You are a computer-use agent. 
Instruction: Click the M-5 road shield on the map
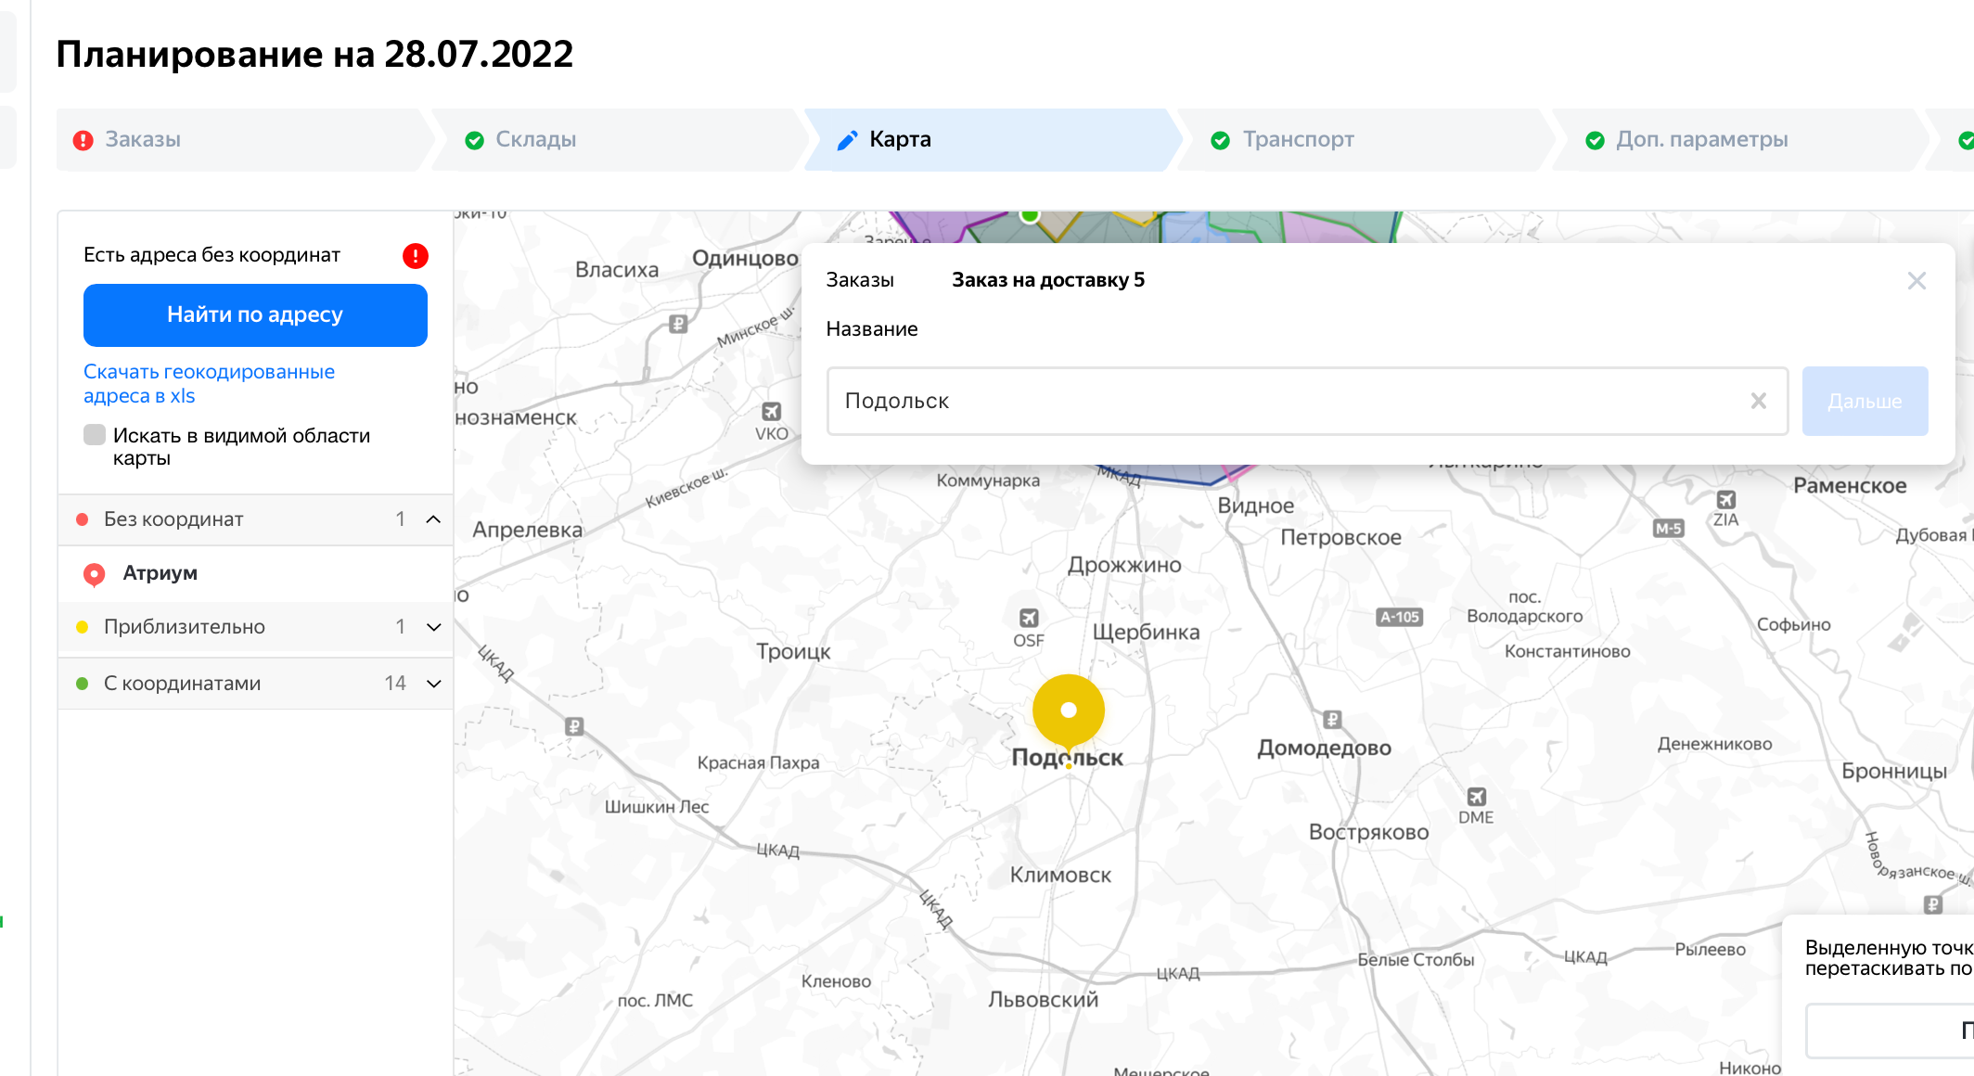[1668, 529]
